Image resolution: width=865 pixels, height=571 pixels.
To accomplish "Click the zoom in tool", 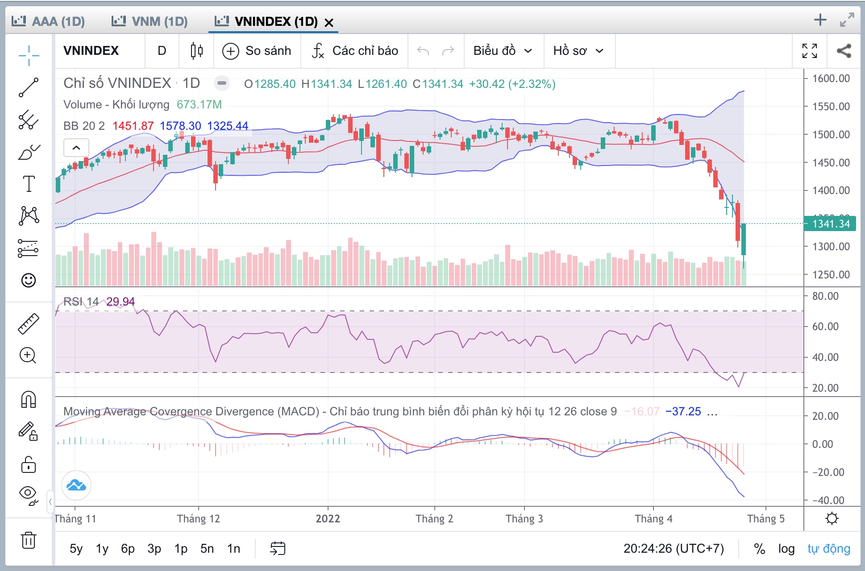I will [x=28, y=356].
